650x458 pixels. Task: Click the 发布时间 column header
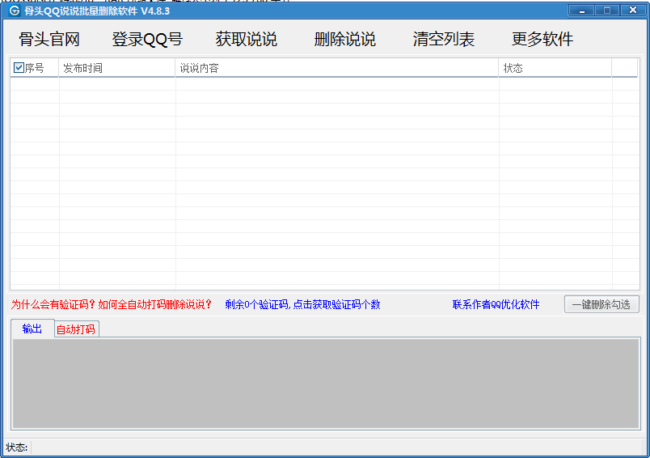(117, 68)
